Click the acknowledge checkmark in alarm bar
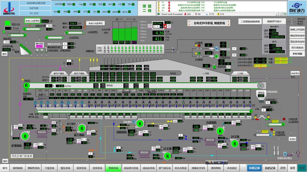 (x=277, y=14)
